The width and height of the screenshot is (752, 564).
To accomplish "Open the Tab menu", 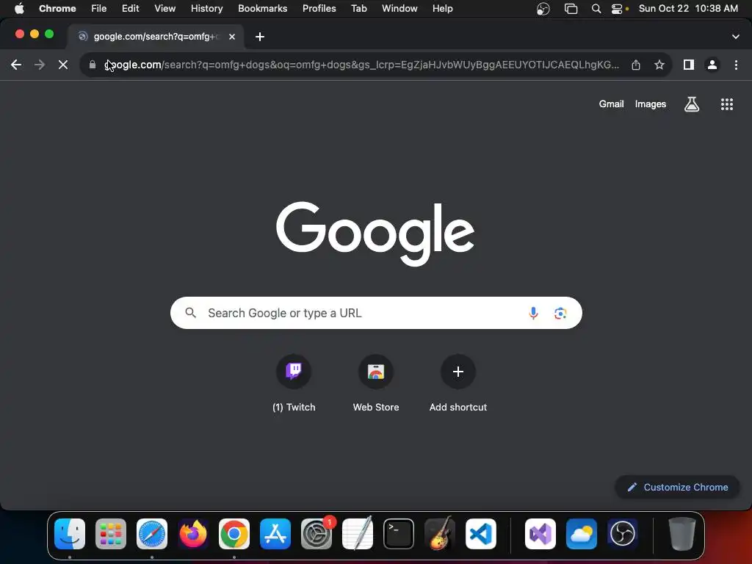I will point(358,8).
